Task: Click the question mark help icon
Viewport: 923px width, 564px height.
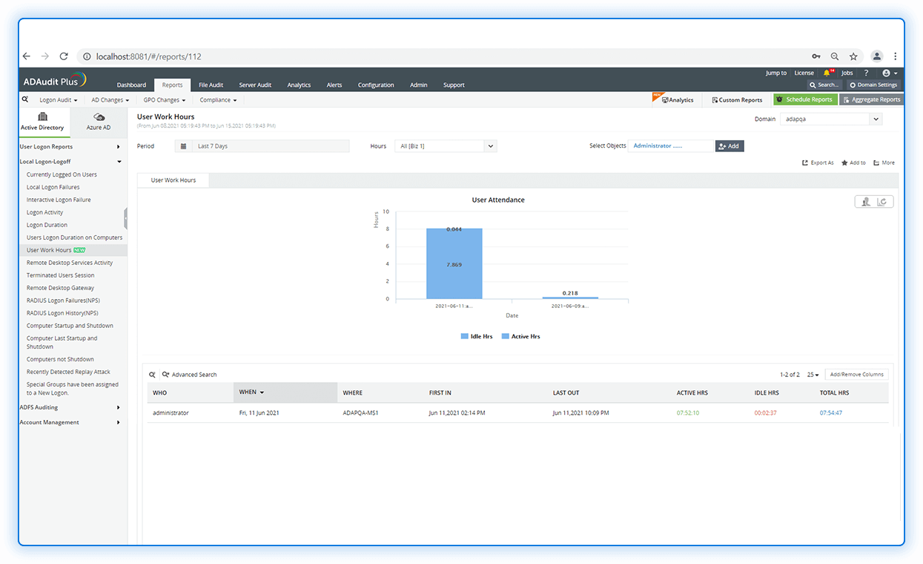Action: tap(866, 73)
